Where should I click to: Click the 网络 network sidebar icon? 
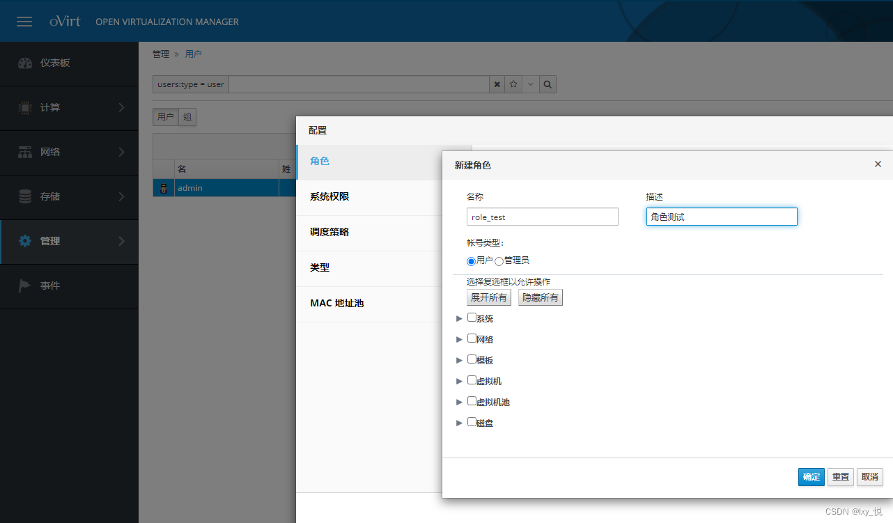pyautogui.click(x=25, y=152)
